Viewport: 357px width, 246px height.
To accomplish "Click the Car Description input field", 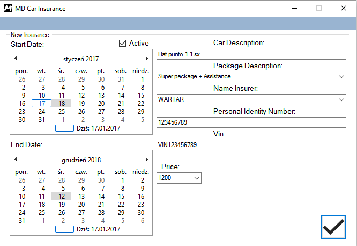I will 251,54.
